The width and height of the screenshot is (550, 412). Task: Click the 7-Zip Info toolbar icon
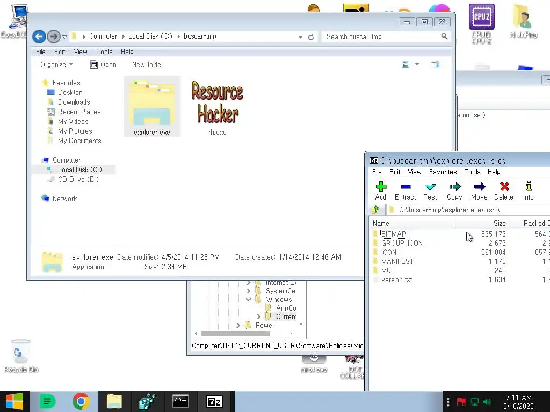[x=529, y=190]
